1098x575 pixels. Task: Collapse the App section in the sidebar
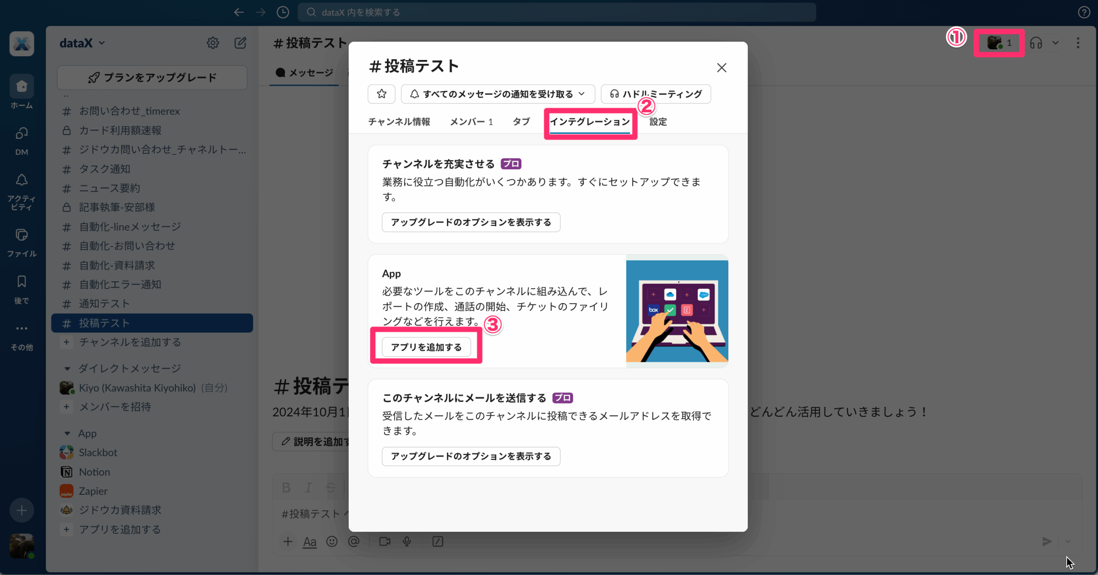[67, 433]
